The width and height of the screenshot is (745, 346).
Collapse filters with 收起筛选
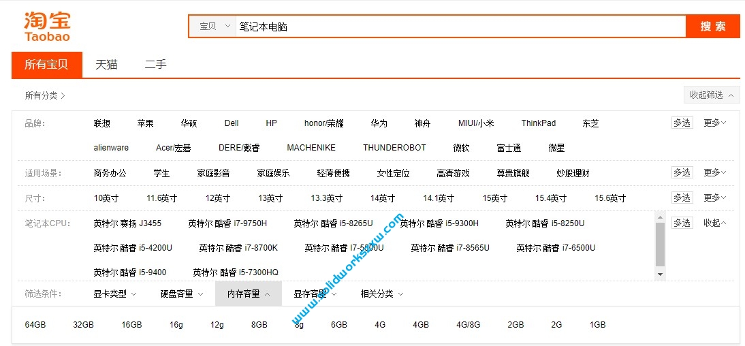coord(711,95)
